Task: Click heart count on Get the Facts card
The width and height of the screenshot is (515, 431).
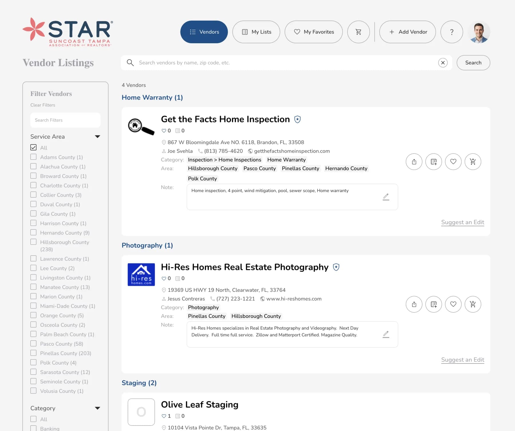Action: click(166, 131)
